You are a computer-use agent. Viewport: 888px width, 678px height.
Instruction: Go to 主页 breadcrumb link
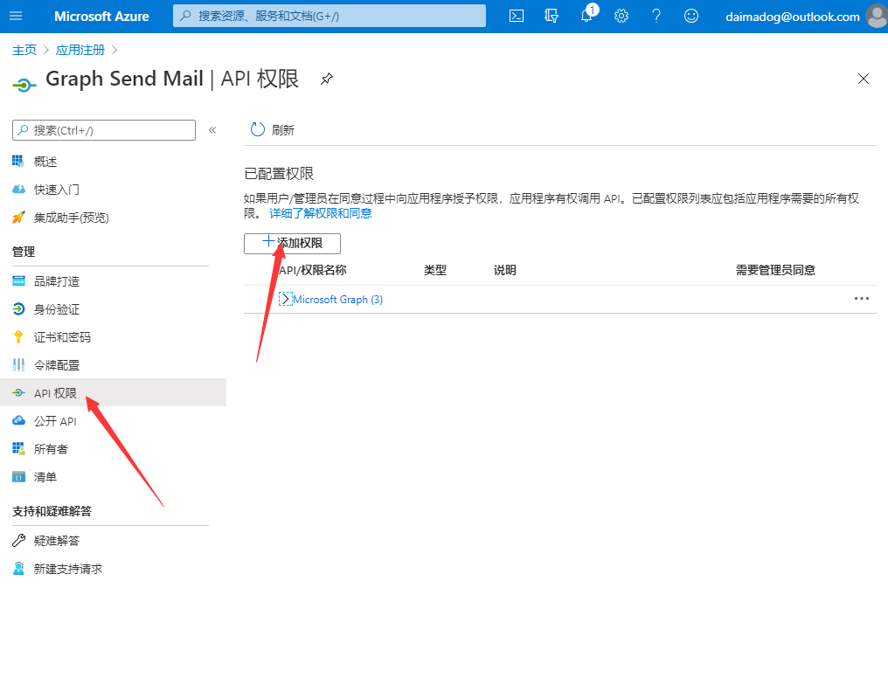24,50
